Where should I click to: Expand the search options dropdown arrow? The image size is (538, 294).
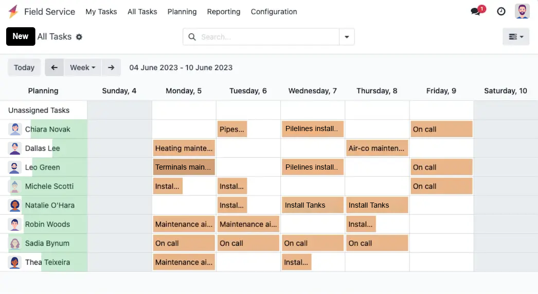pos(347,36)
